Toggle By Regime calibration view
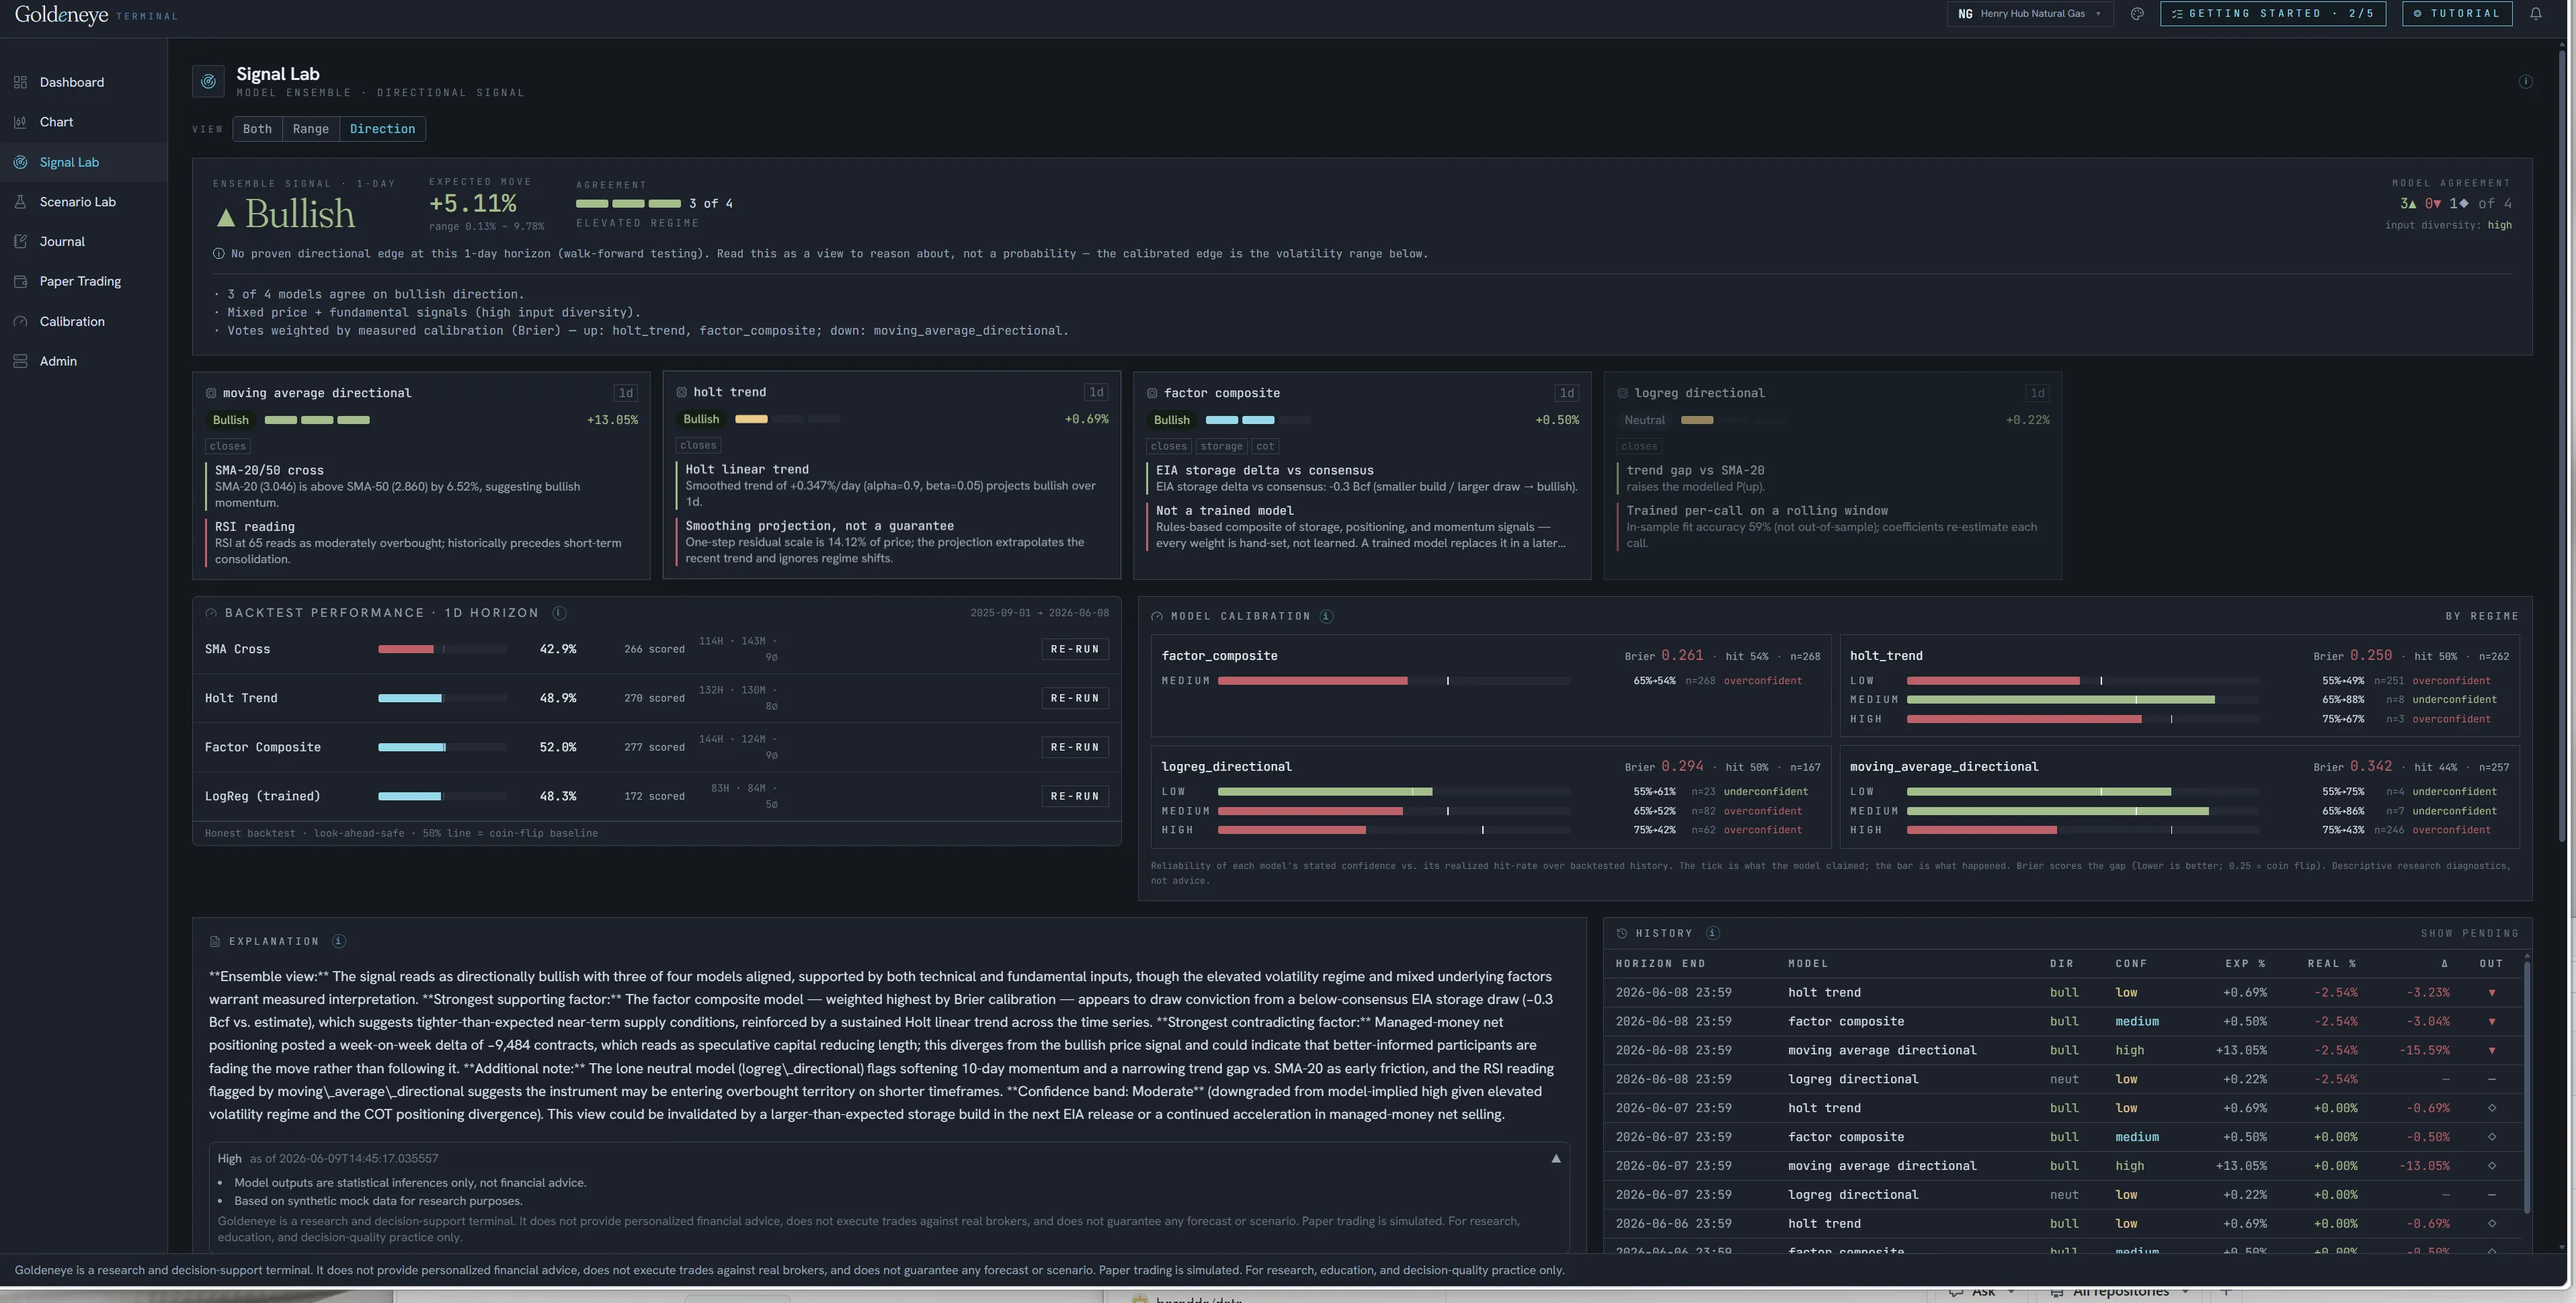 (x=2482, y=616)
